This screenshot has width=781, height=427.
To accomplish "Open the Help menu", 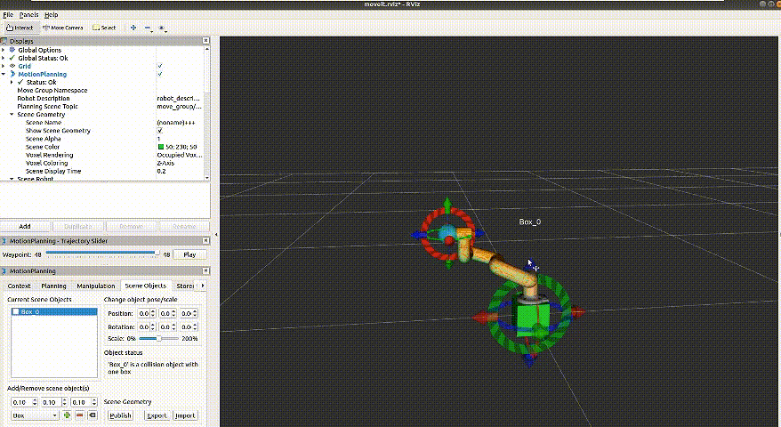I will coord(52,15).
